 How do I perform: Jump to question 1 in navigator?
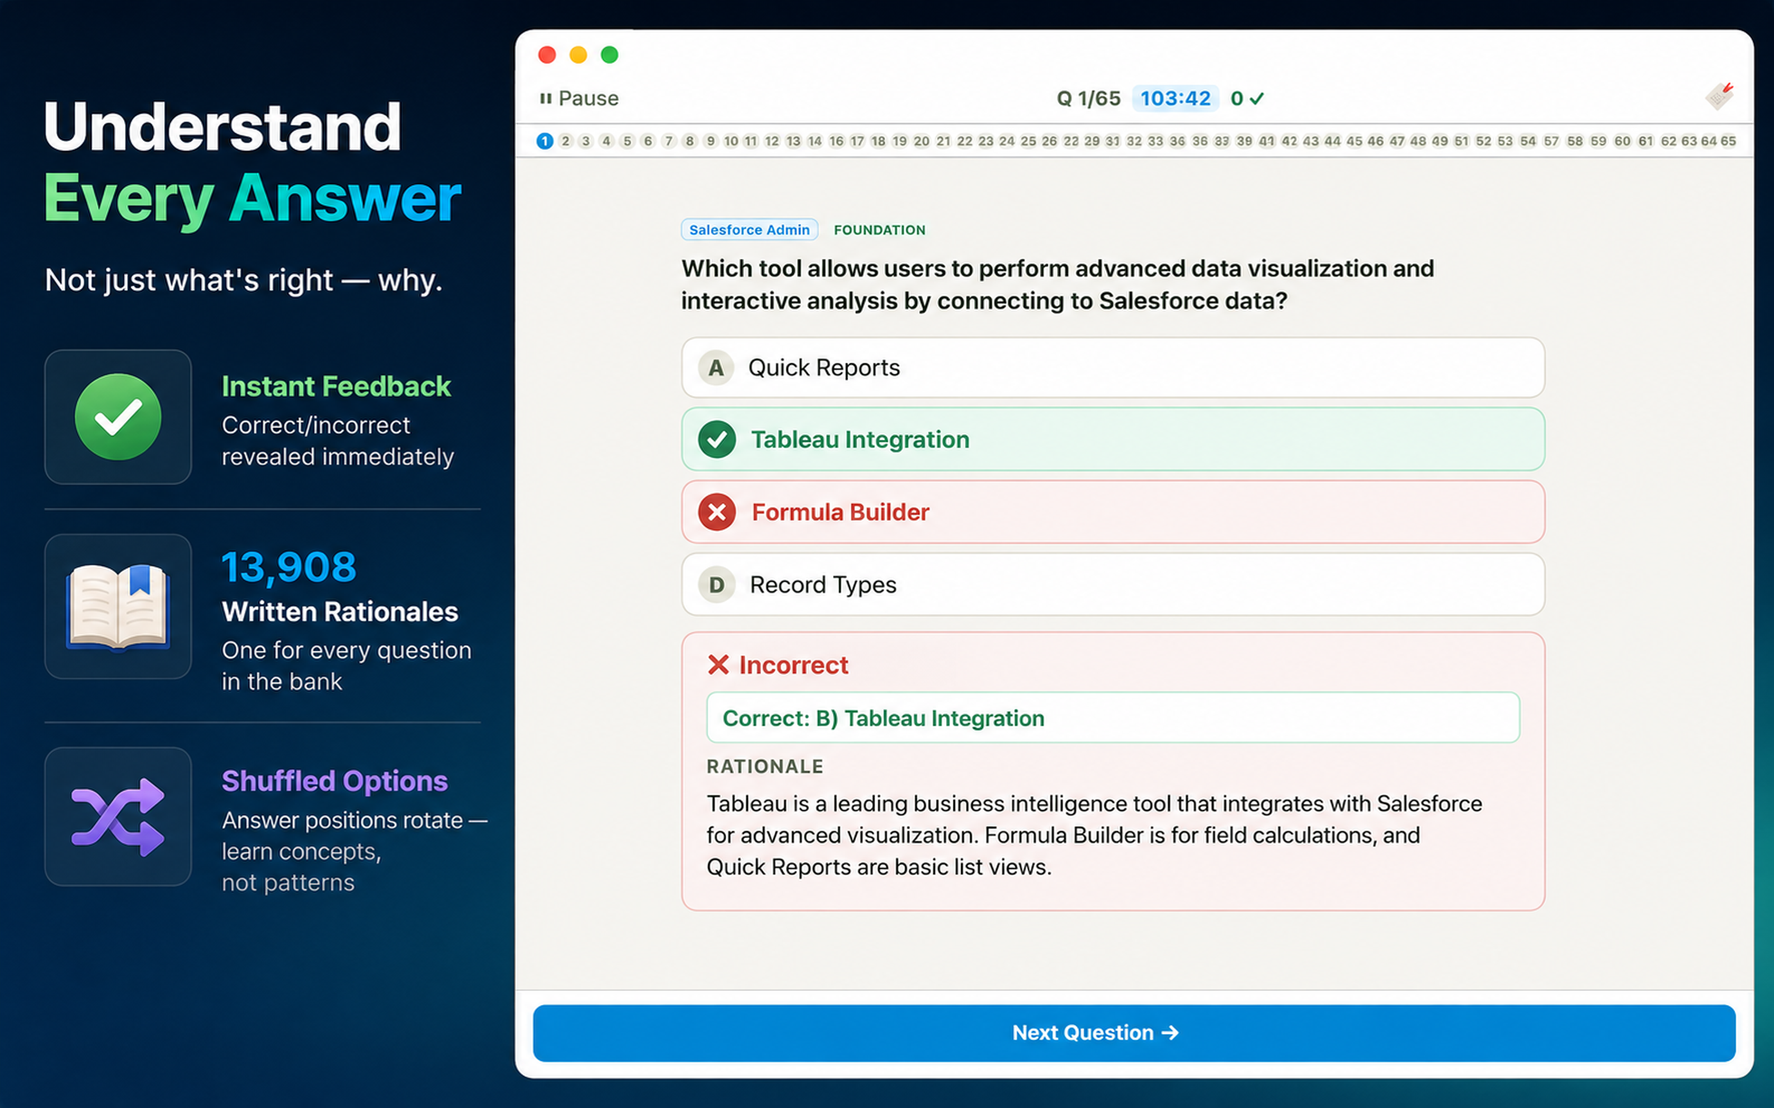pos(545,141)
